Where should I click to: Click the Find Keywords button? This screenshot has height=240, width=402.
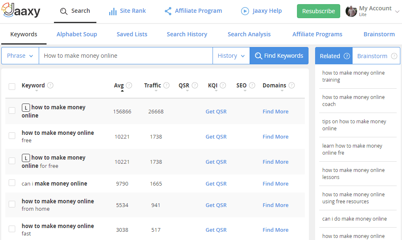point(279,56)
